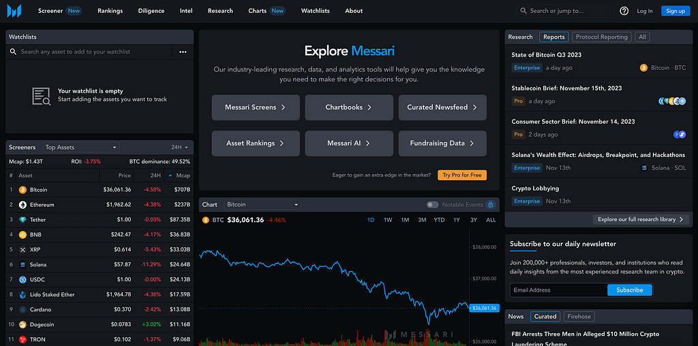Open the help question mark icon
This screenshot has height=346, width=698.
tap(624, 11)
